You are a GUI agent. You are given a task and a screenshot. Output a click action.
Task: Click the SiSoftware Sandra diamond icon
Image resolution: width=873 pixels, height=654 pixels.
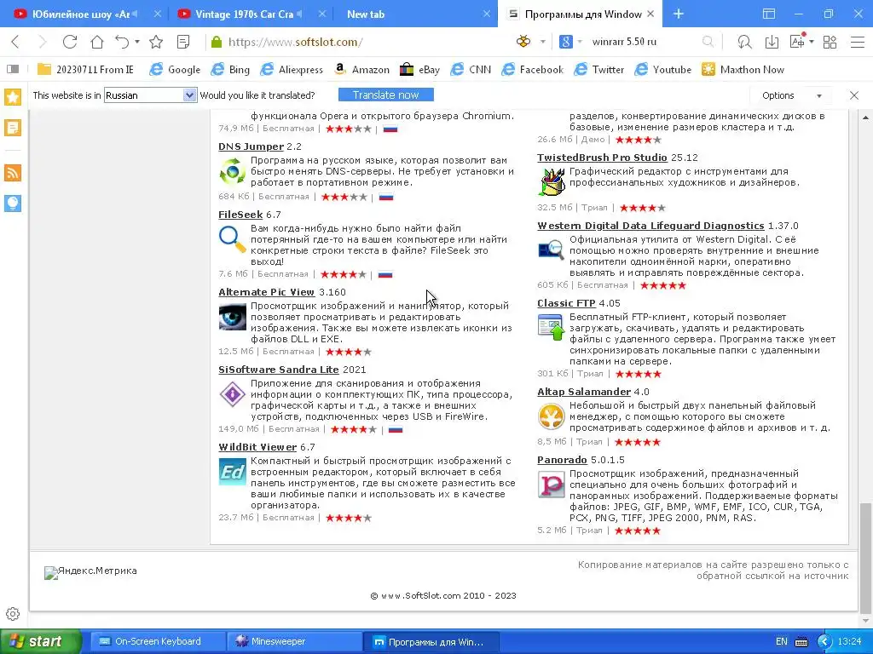click(232, 395)
